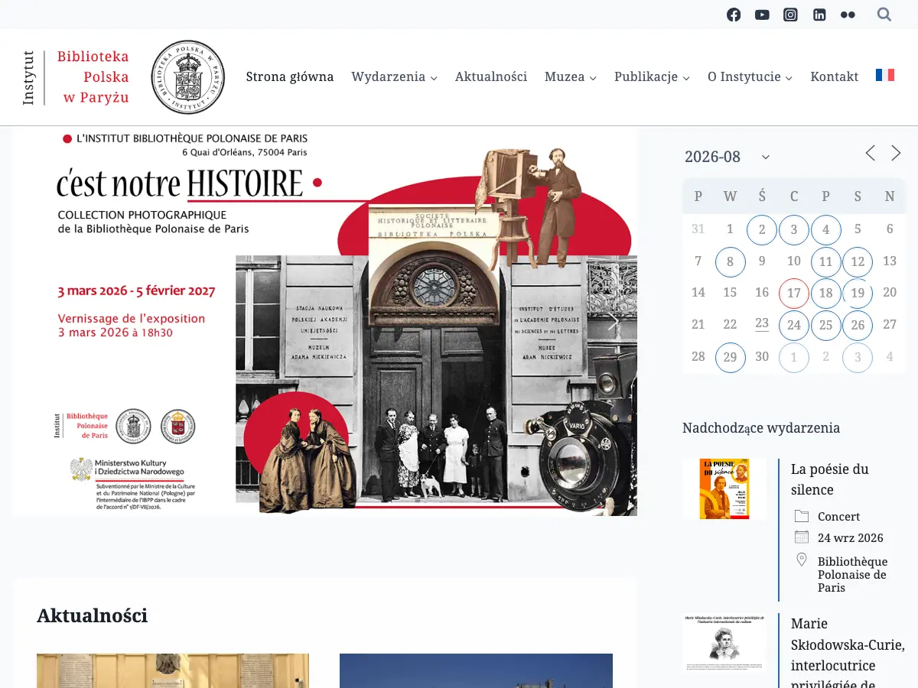Open Strona główna menu item
Screen dimensions: 918x688
coord(290,76)
